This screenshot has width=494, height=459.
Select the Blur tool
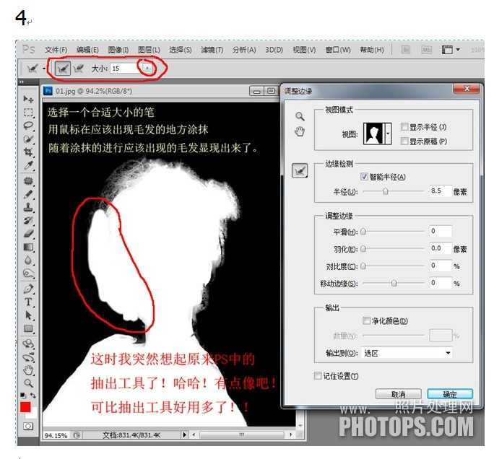click(28, 261)
